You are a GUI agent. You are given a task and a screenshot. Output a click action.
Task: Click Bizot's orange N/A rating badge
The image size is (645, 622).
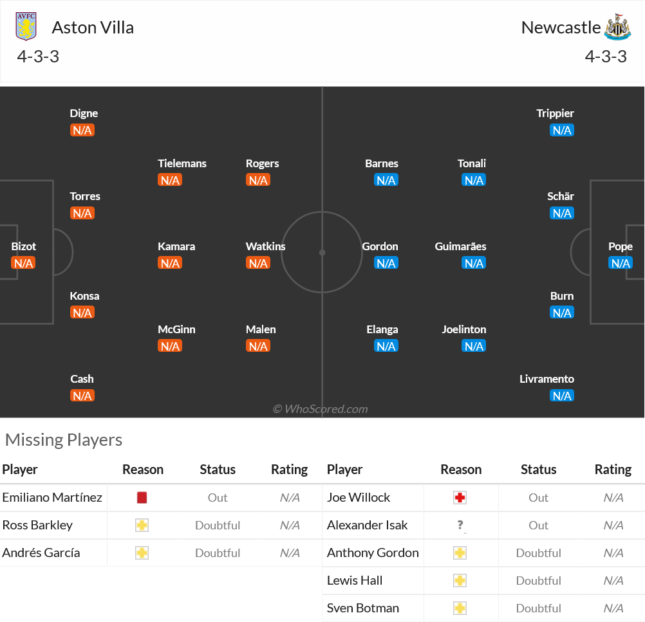pyautogui.click(x=23, y=263)
